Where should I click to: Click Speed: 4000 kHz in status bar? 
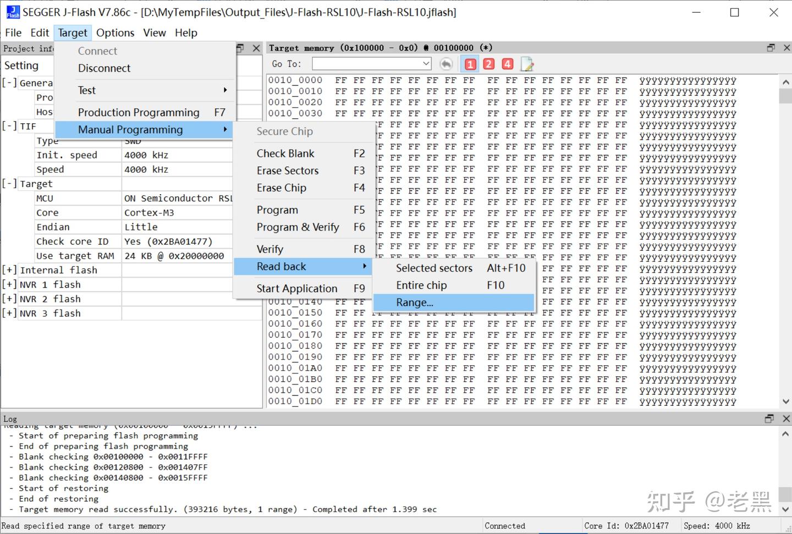717,526
